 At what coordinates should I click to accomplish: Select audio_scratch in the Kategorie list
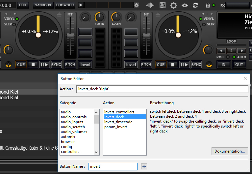point(73,127)
